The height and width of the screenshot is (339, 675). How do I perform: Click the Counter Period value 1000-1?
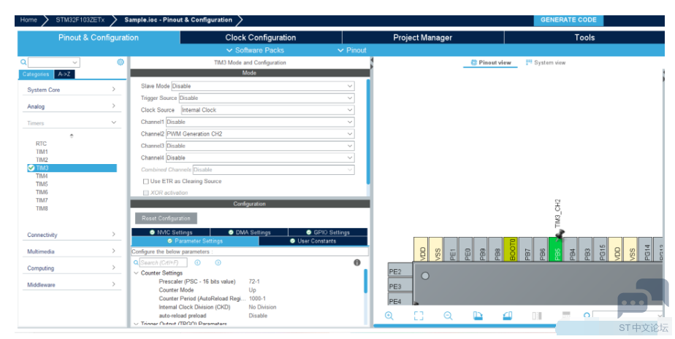coord(257,299)
